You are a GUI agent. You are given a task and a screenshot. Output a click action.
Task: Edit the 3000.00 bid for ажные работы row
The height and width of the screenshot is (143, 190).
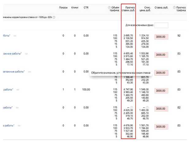tap(161, 55)
